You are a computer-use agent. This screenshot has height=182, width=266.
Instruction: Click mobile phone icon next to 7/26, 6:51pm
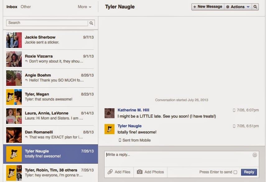pyautogui.click(x=234, y=126)
